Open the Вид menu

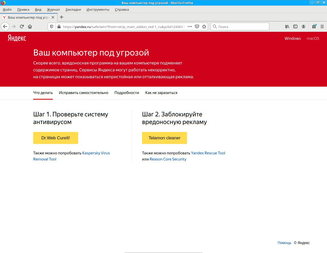pos(38,9)
